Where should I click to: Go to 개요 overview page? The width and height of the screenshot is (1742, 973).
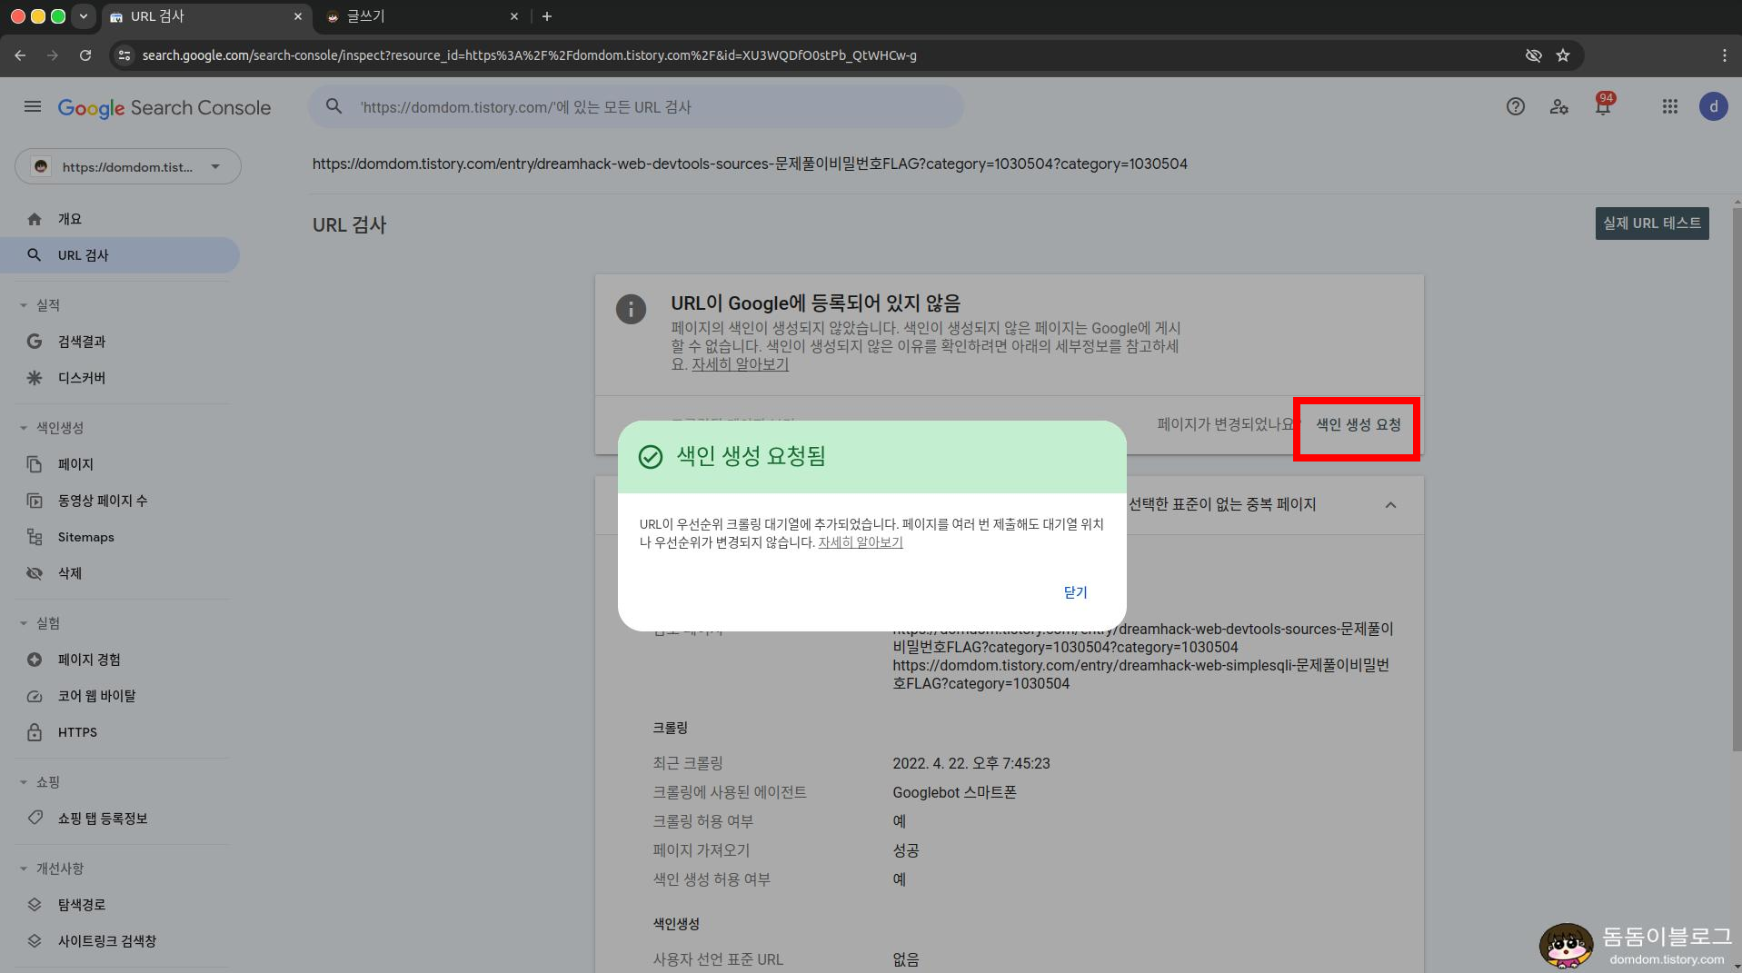120,219
